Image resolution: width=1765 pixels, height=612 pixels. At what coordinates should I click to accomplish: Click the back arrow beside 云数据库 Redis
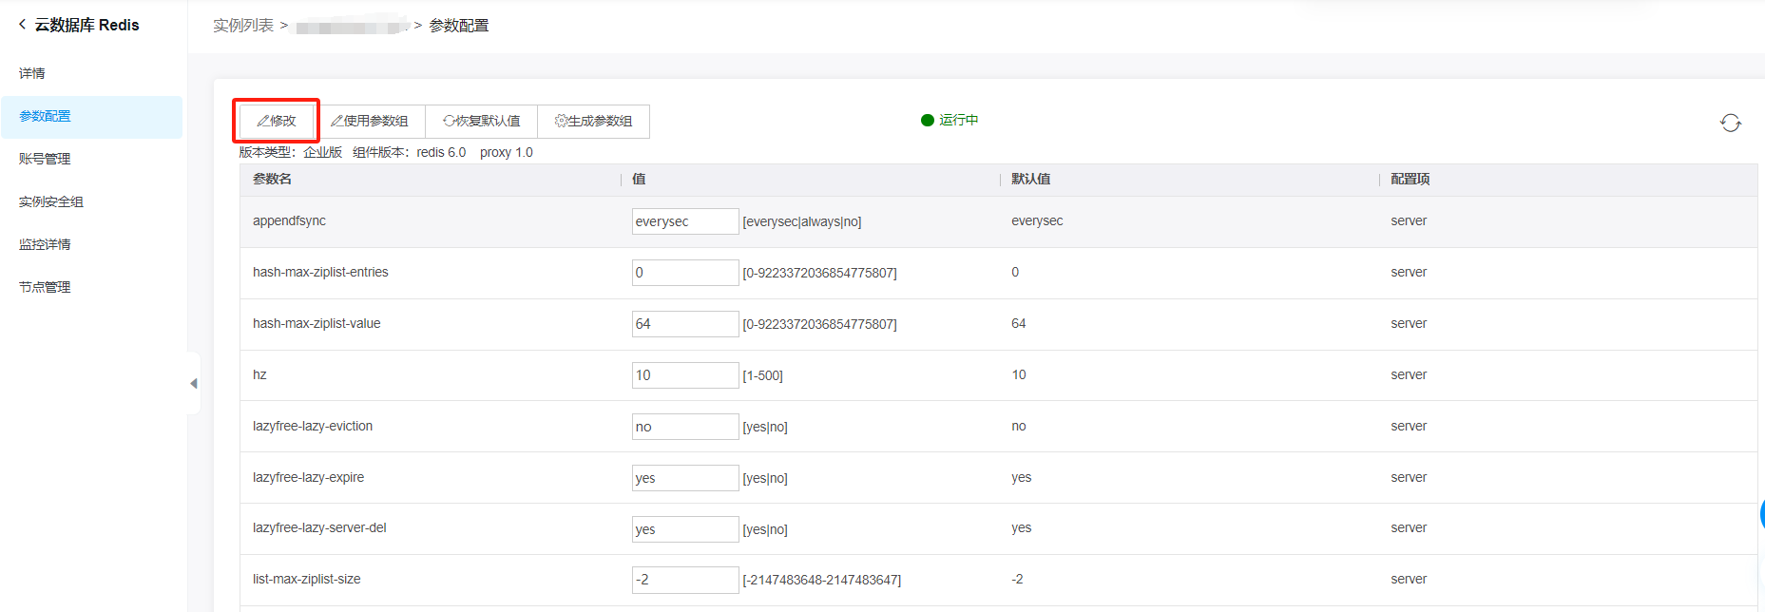point(23,25)
